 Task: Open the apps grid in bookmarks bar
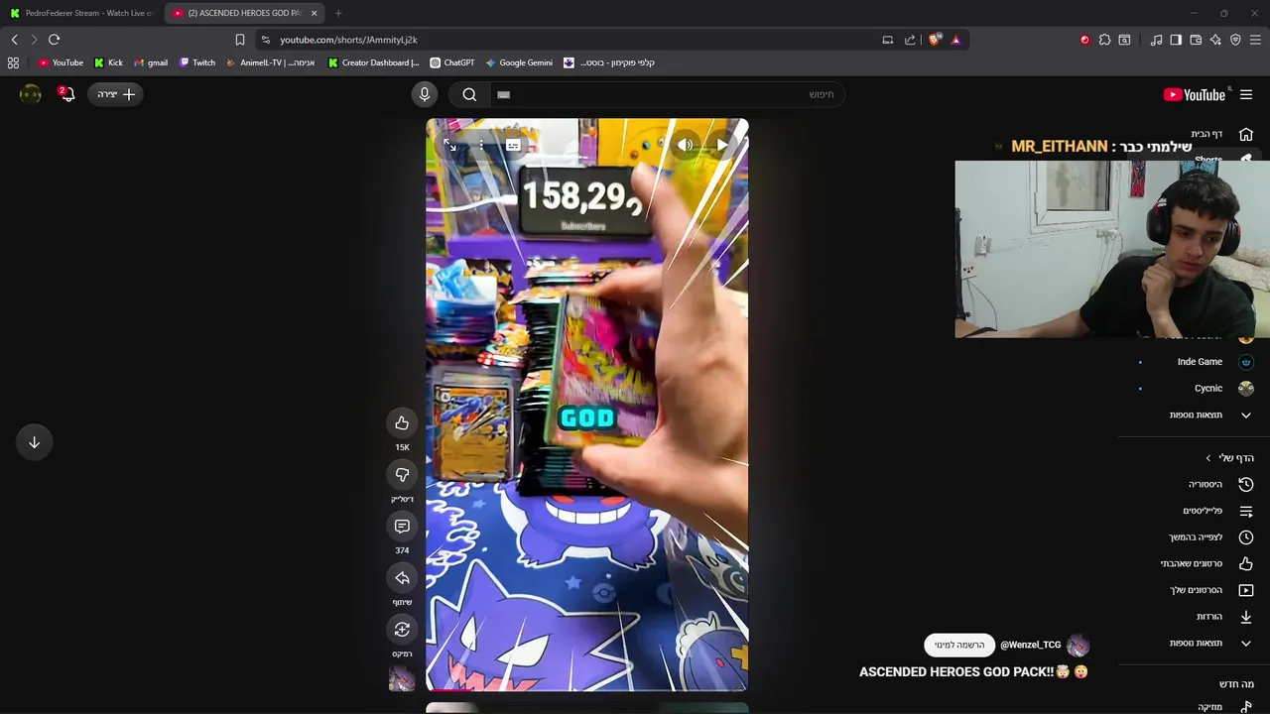click(13, 62)
